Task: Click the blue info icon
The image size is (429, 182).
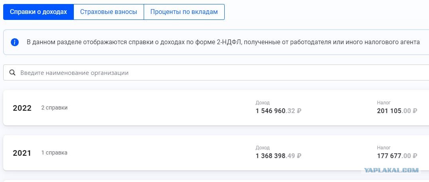Action: tap(15, 42)
